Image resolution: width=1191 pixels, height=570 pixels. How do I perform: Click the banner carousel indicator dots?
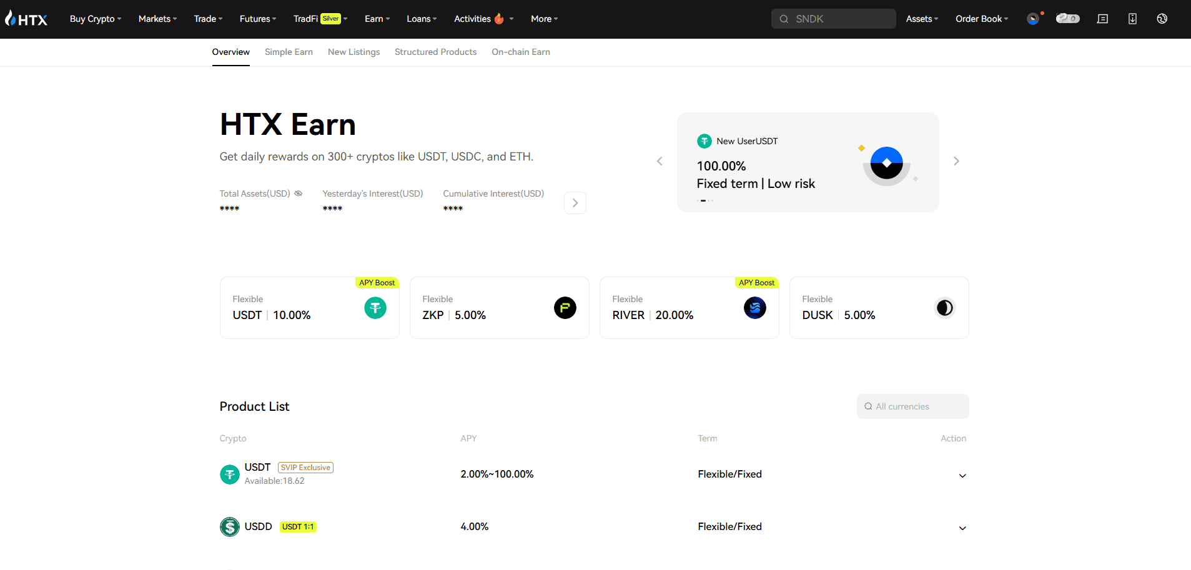(705, 200)
